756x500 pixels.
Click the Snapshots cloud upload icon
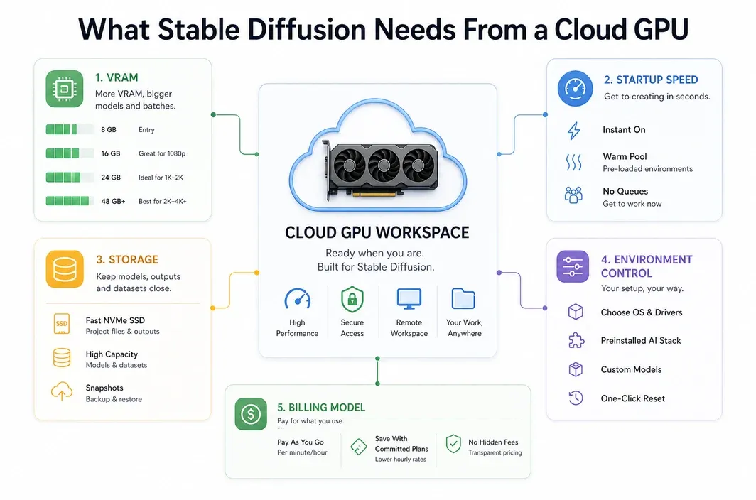coord(62,391)
